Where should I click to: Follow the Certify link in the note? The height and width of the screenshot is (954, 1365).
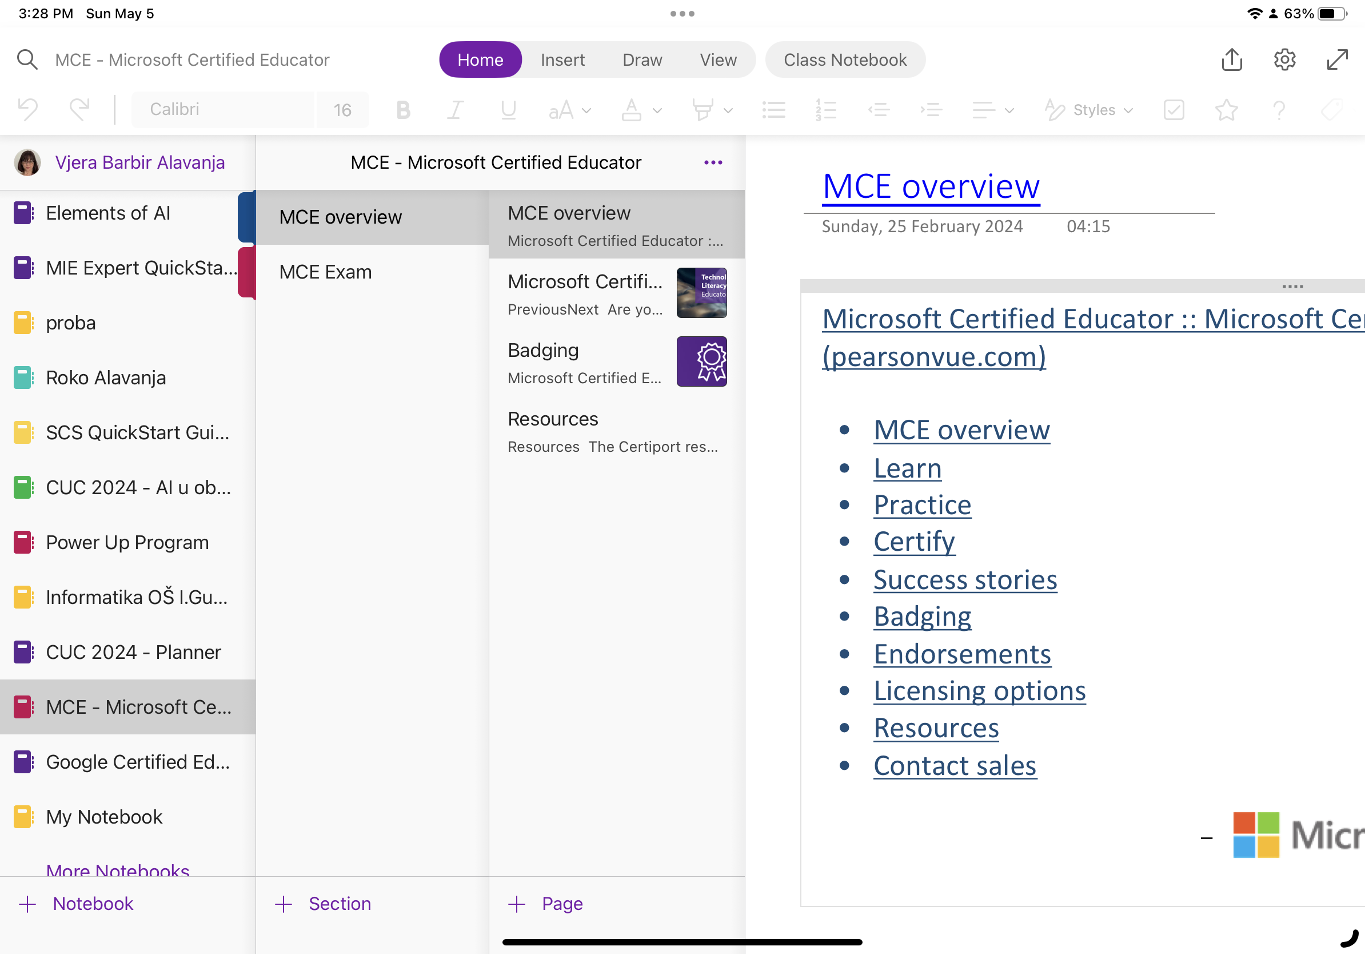[x=915, y=542]
